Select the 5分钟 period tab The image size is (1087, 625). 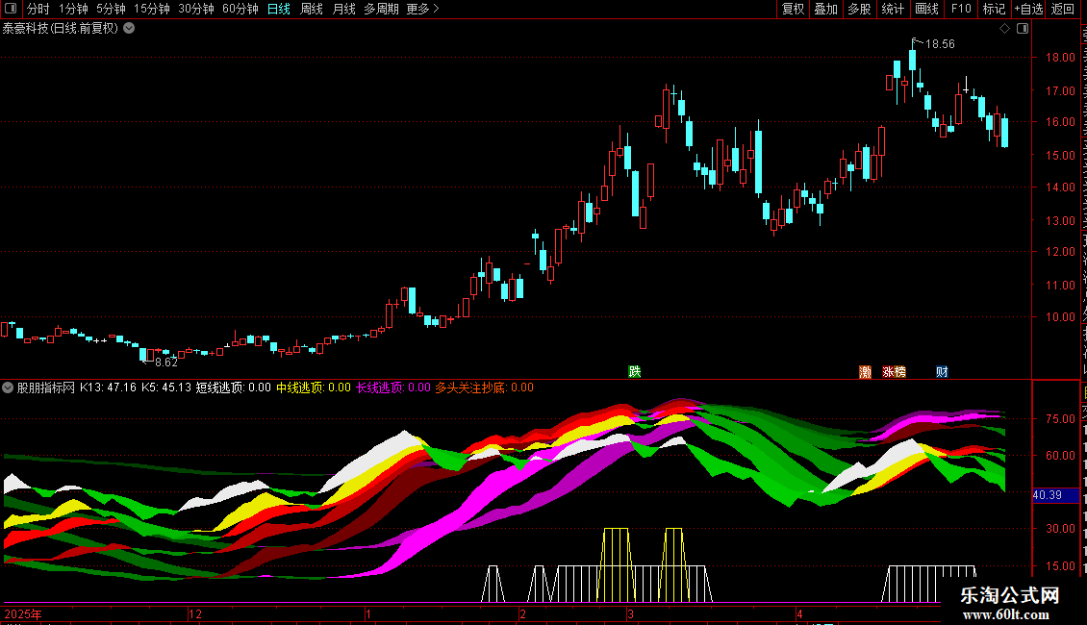click(x=111, y=9)
